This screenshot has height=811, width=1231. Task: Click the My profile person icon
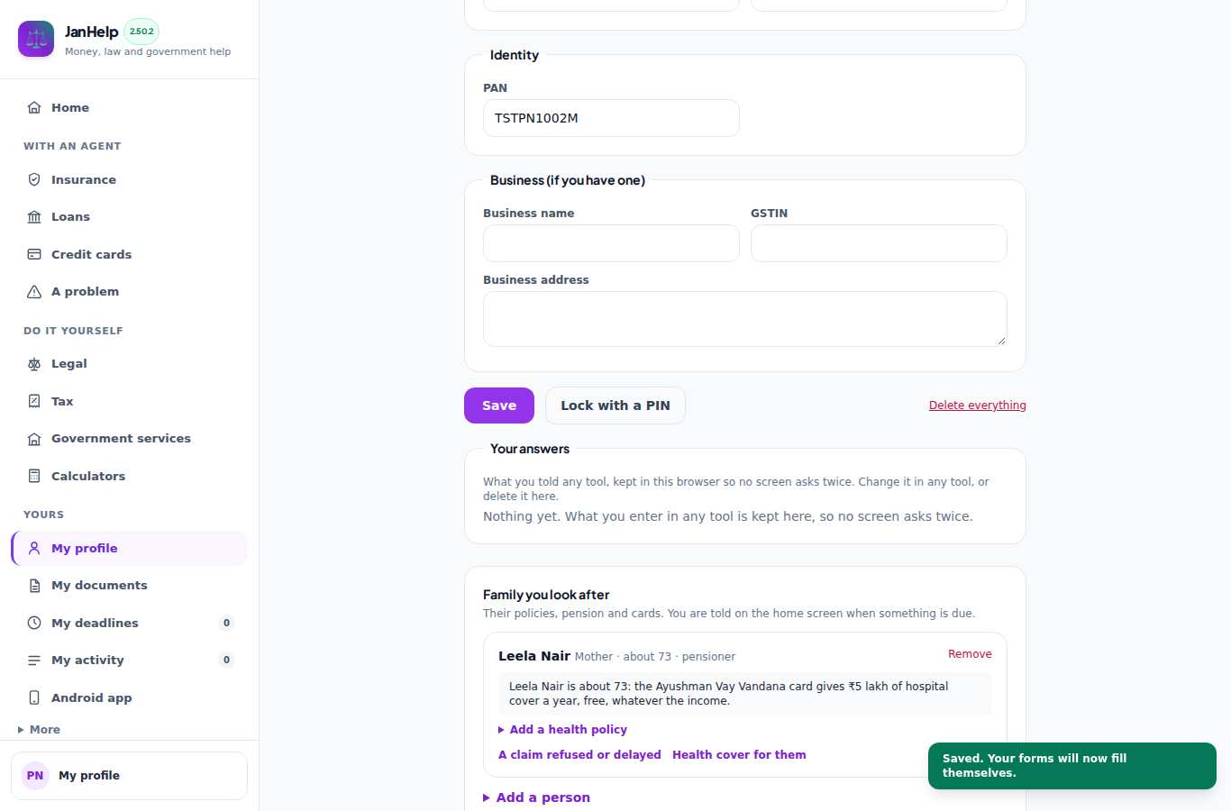pos(34,548)
